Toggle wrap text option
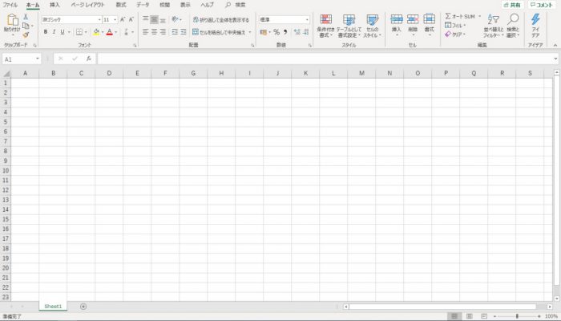Viewport: 561px width, 321px height. [220, 20]
